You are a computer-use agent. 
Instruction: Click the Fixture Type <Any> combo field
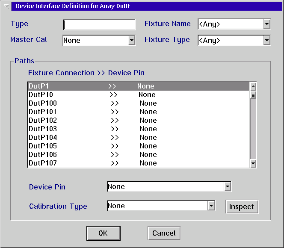pyautogui.click(x=234, y=40)
